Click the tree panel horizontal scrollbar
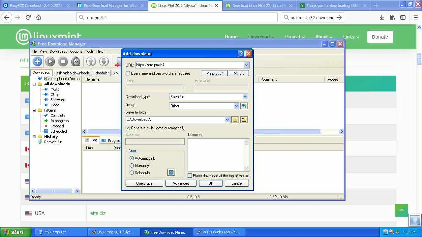The height and width of the screenshot is (237, 422). (55, 191)
